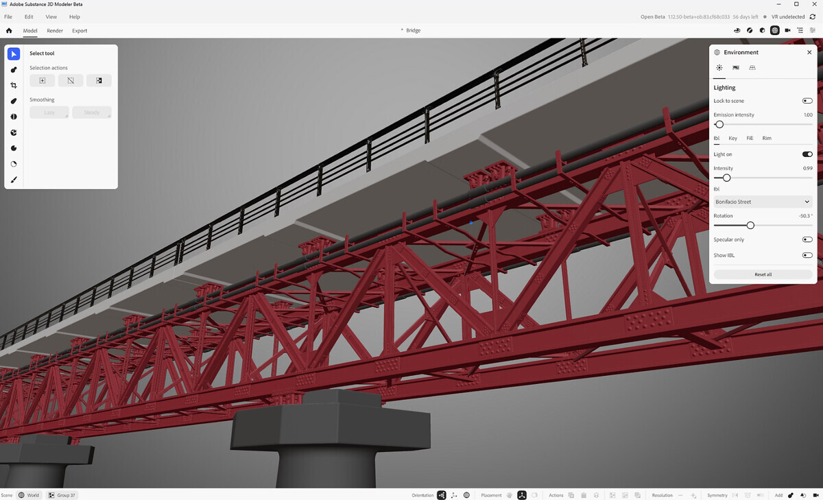Open the camera panel icon in top bar

[787, 30]
